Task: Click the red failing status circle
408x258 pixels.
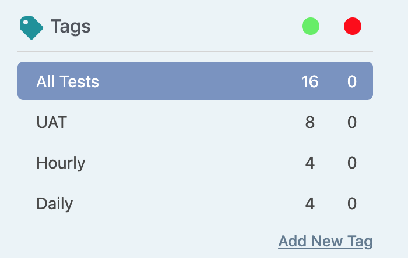Action: 353,26
